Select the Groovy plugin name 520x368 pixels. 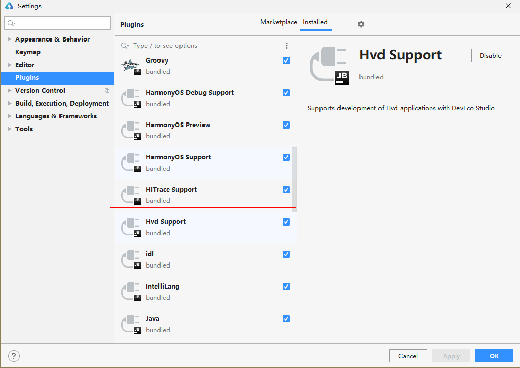coord(157,60)
